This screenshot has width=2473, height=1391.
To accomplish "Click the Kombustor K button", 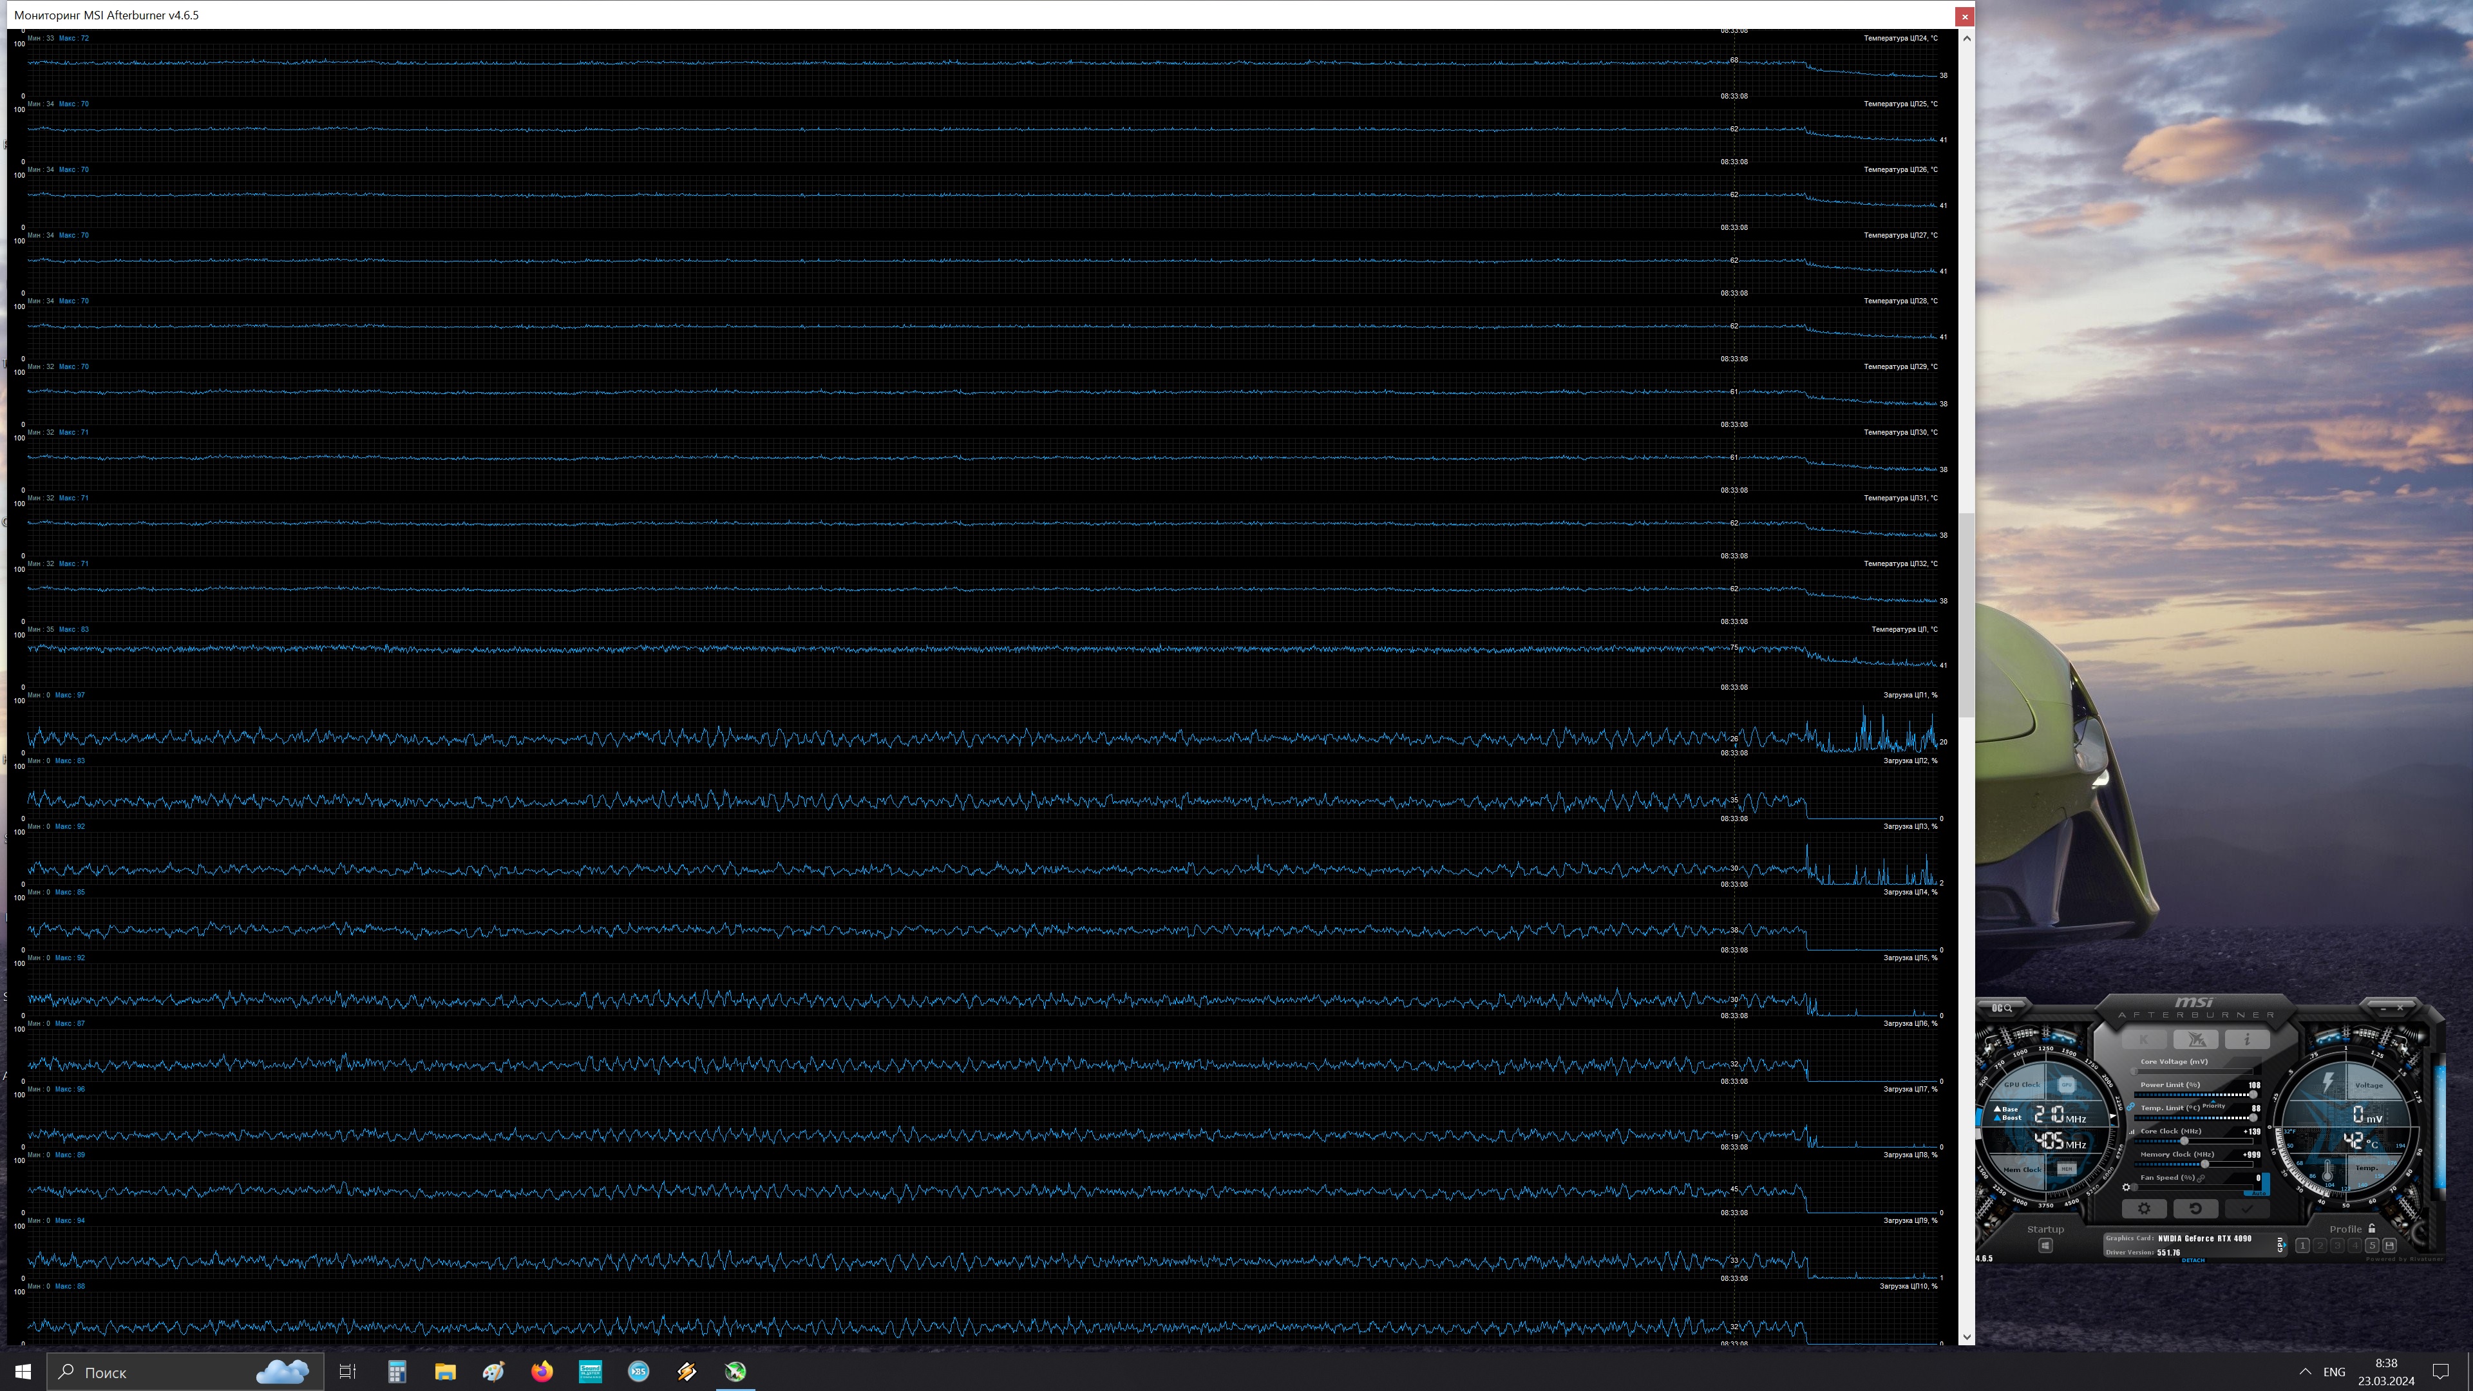I will pos(2144,1039).
